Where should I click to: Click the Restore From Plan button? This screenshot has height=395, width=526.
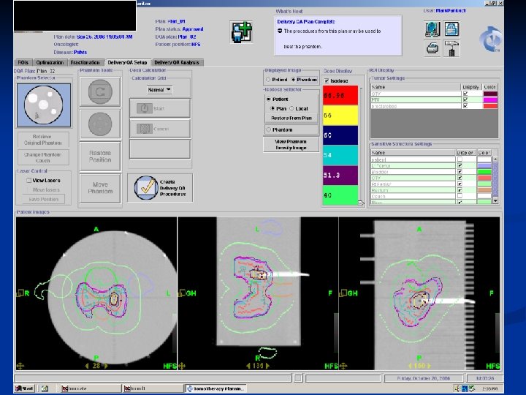(x=291, y=118)
